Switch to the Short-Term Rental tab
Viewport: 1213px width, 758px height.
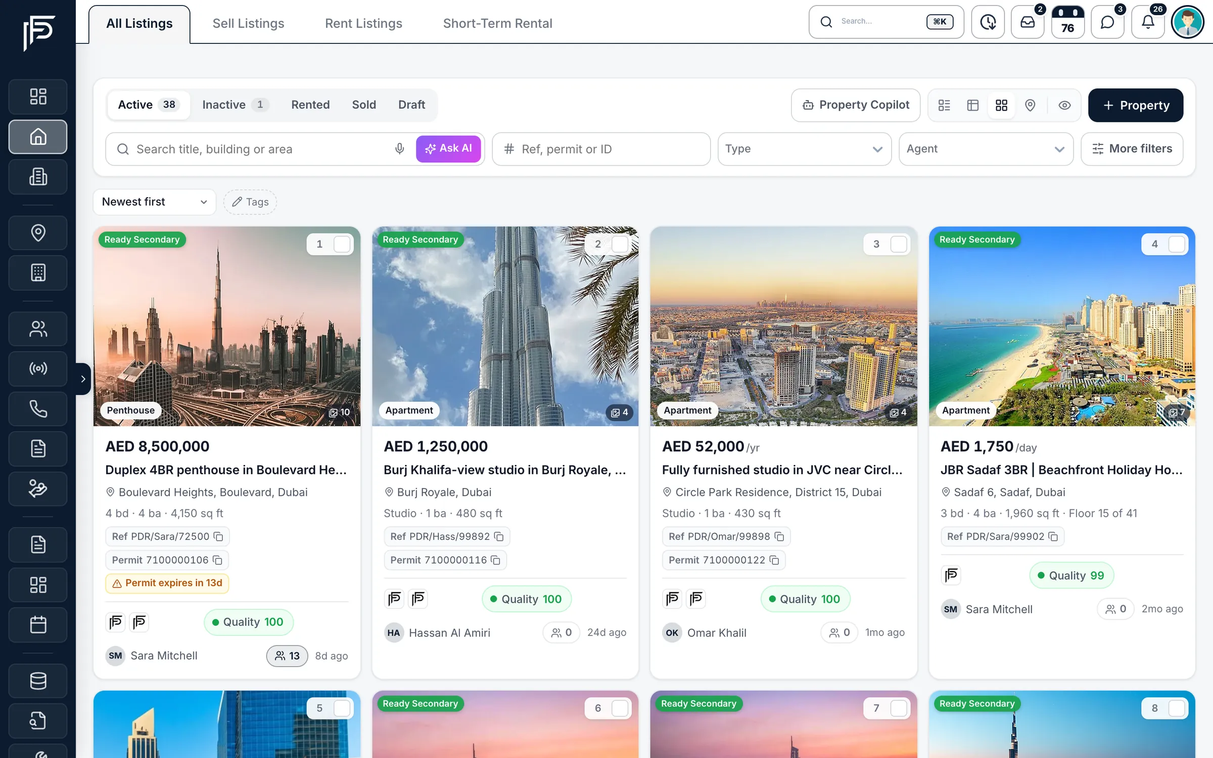click(497, 23)
